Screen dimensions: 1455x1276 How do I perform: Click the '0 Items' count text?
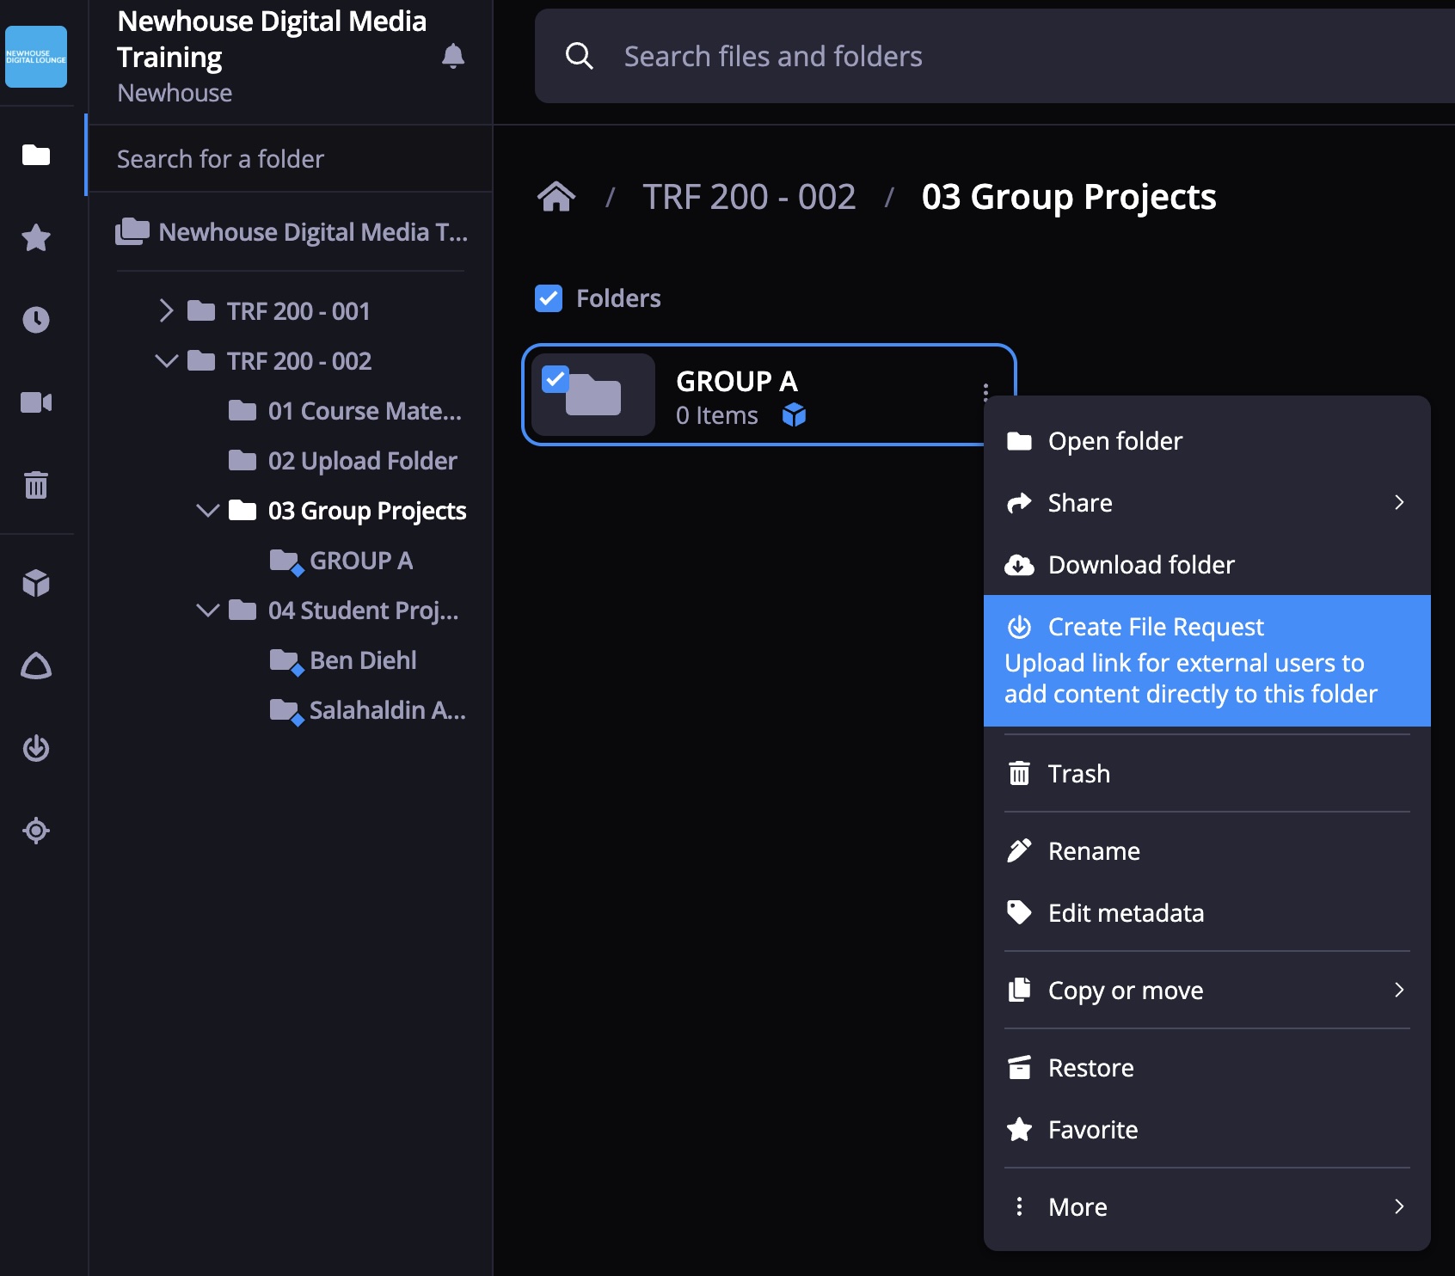(x=717, y=415)
